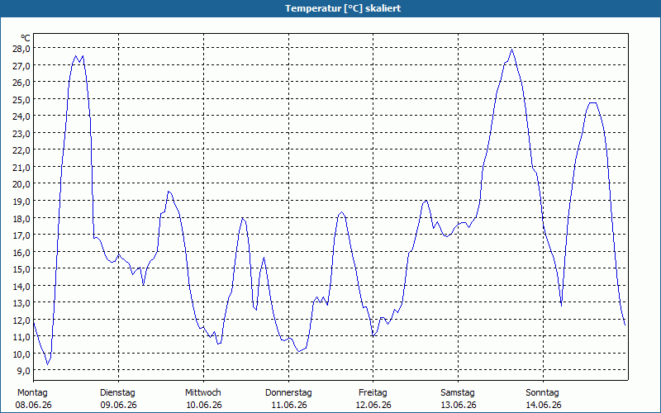
Task: Click the '11,0' y-axis label
Action: 21,337
